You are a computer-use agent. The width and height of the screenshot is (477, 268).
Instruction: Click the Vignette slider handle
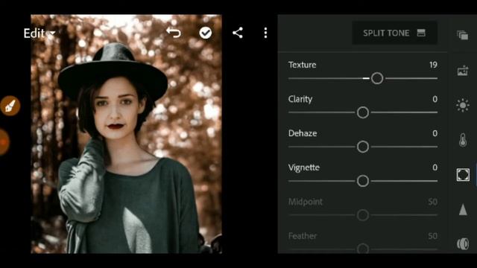point(363,181)
